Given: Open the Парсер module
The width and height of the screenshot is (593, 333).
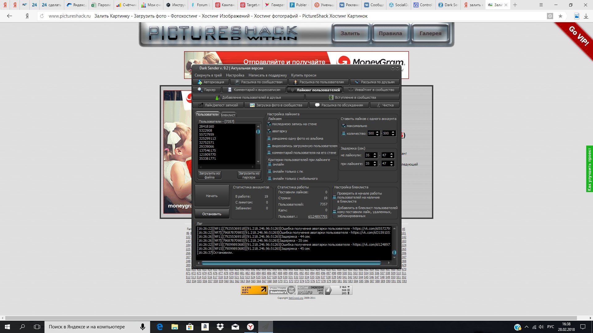Looking at the screenshot, I should click(x=207, y=90).
